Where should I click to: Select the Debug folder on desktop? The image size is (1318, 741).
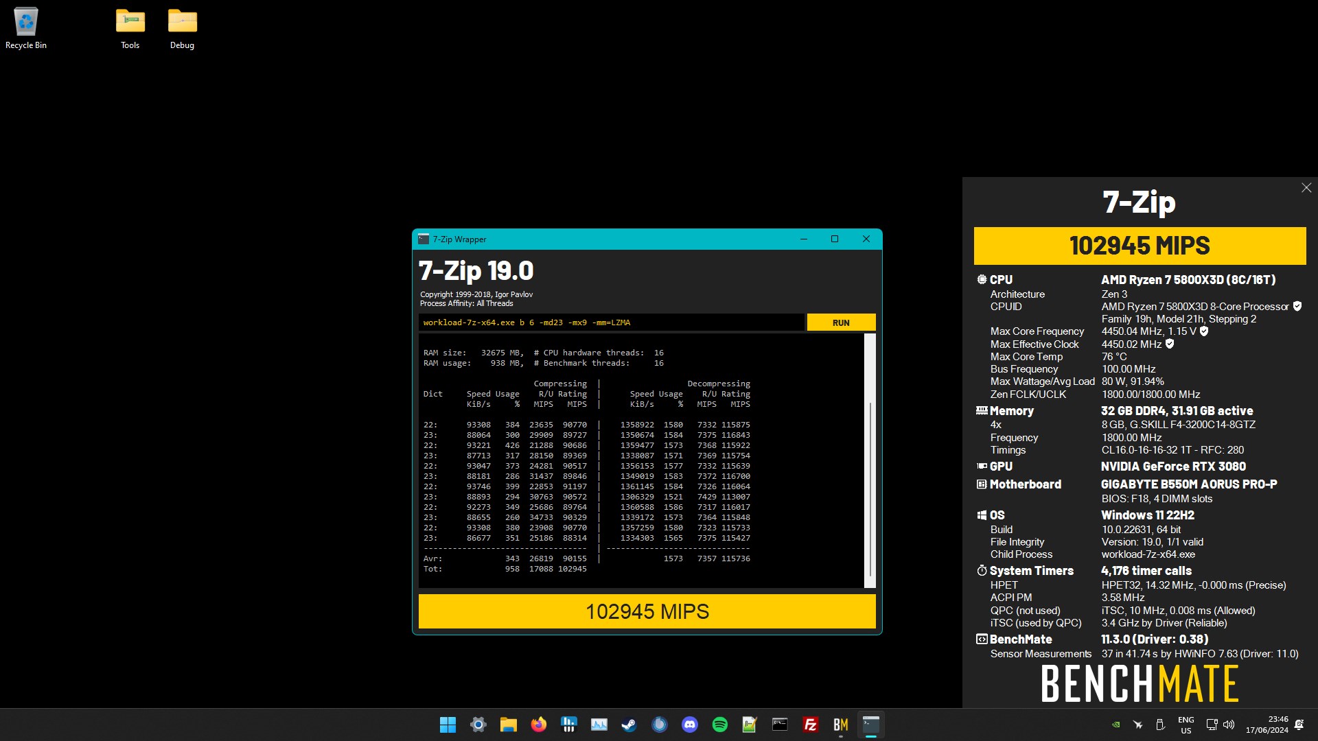182,29
